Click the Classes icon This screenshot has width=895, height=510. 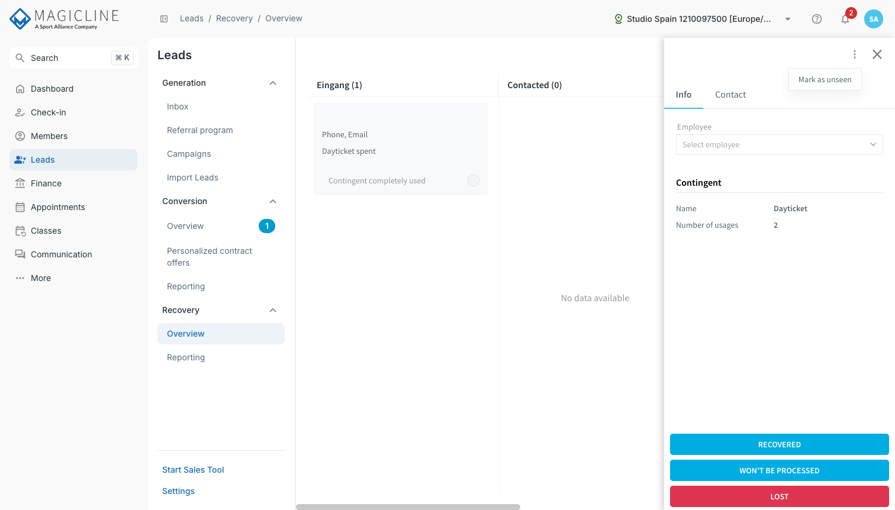[20, 231]
